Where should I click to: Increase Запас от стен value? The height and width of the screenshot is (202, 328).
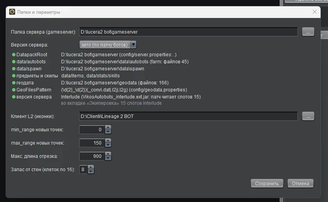pyautogui.click(x=91, y=167)
